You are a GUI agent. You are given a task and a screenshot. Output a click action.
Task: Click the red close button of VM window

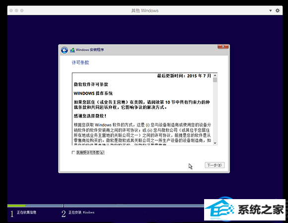coord(11,10)
